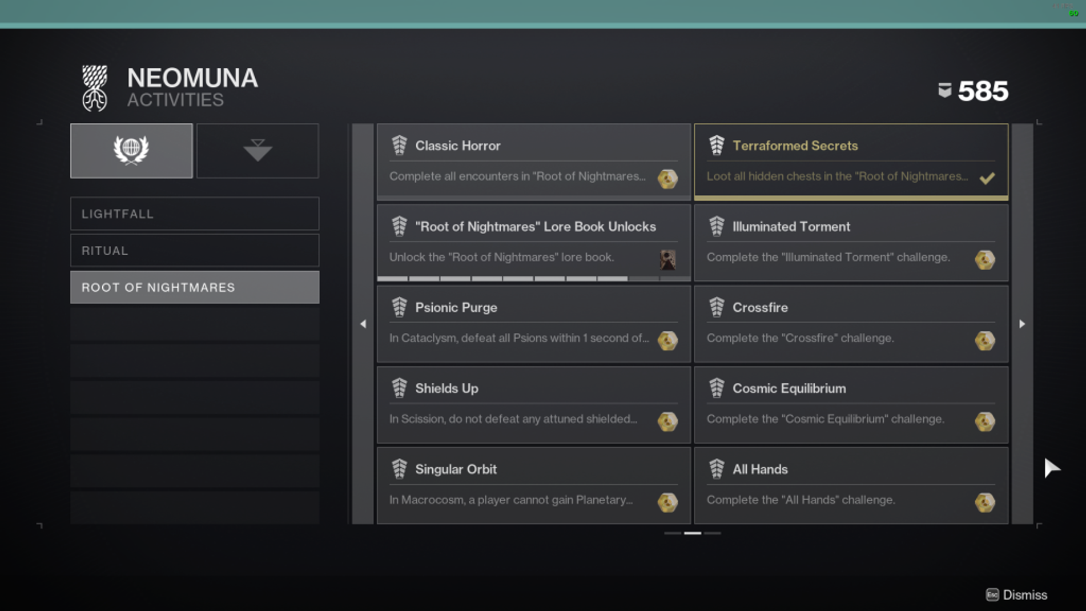The image size is (1086, 611).
Task: Open the lore book icon on Root of Nightmares
Action: point(667,260)
